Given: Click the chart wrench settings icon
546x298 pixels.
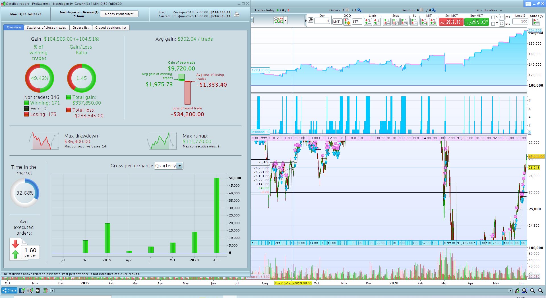Looking at the screenshot, I should click(x=517, y=291).
